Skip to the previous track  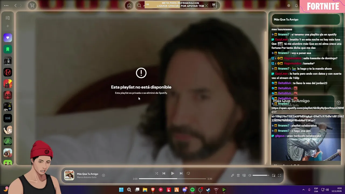[x=164, y=173]
